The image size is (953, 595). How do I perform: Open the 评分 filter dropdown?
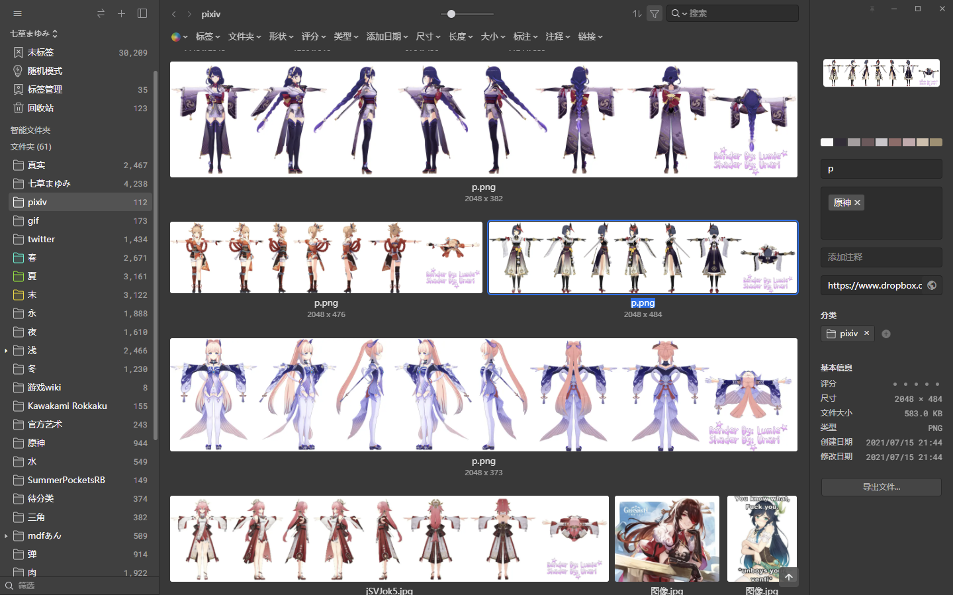pyautogui.click(x=314, y=37)
